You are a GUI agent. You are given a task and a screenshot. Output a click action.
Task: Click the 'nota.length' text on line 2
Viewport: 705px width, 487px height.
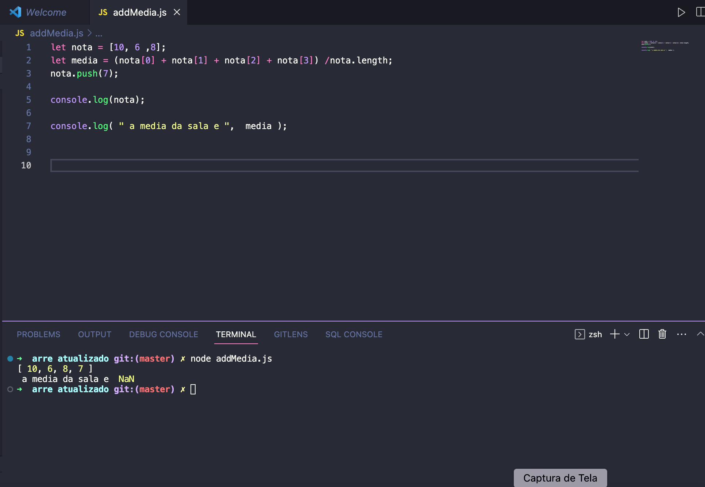[x=358, y=61]
